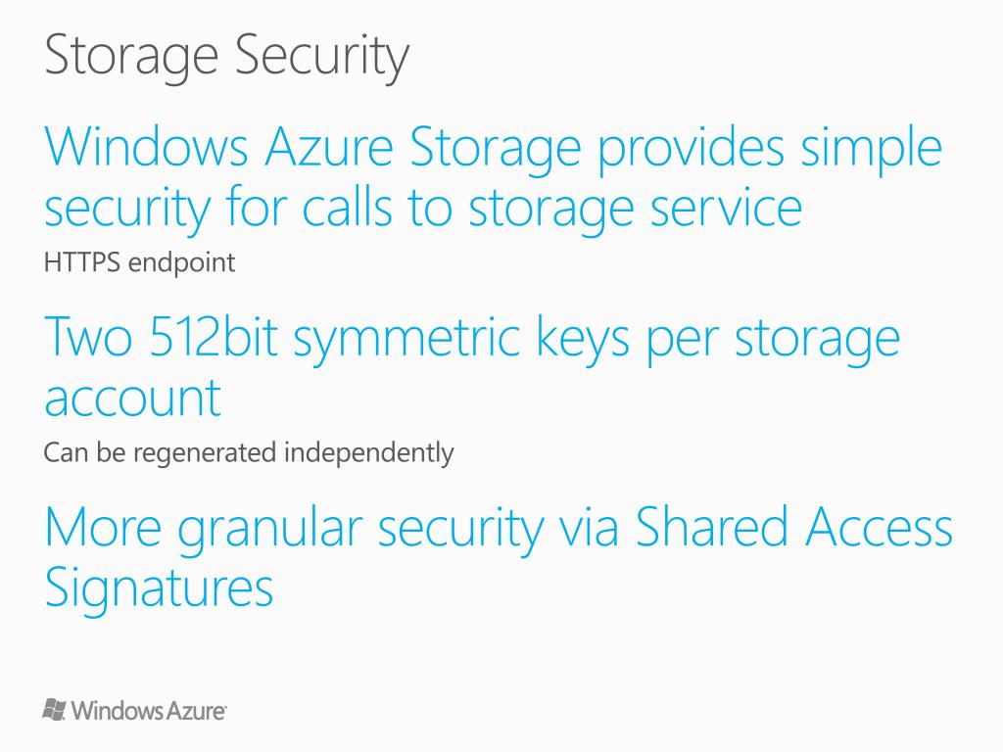
Task: Click the word Security in slide title
Action: click(322, 57)
